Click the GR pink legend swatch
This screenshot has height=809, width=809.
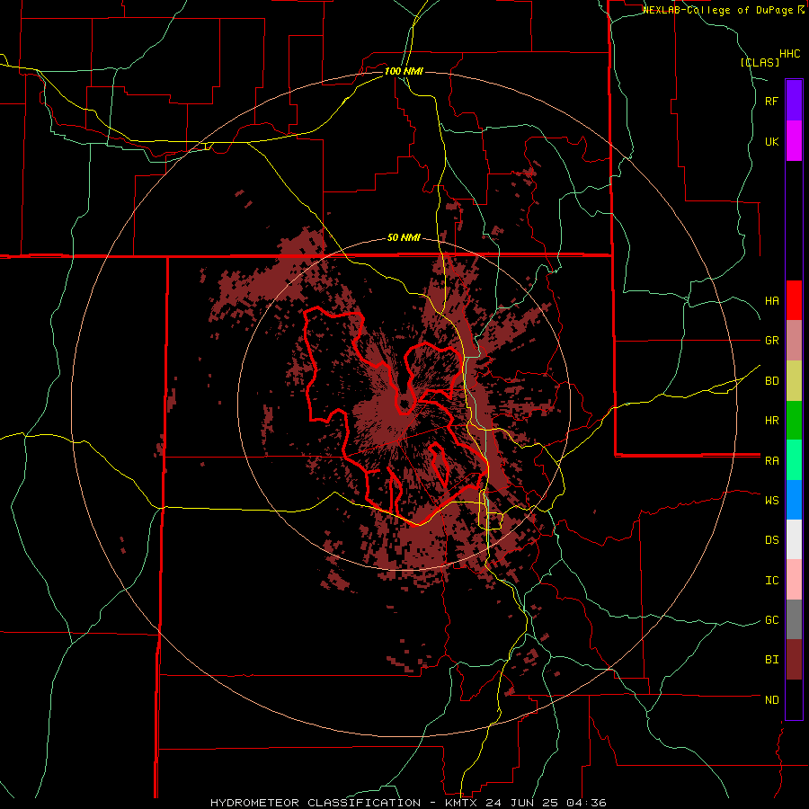794,341
